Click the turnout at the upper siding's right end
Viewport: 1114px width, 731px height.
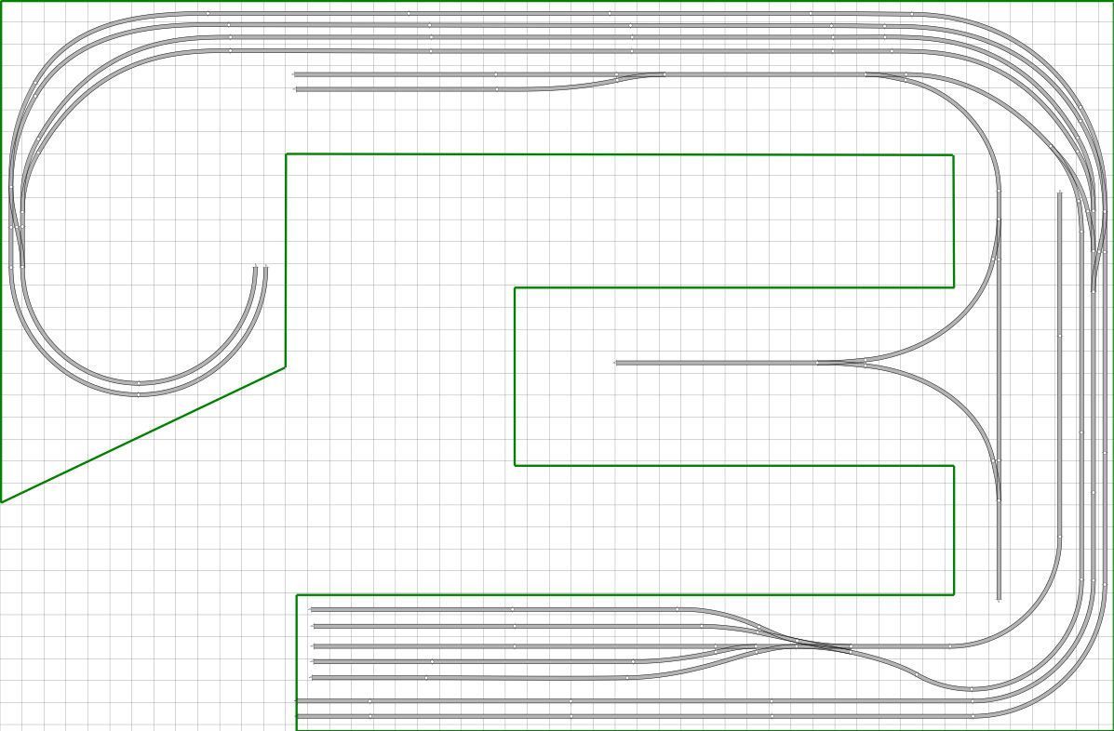(x=884, y=75)
